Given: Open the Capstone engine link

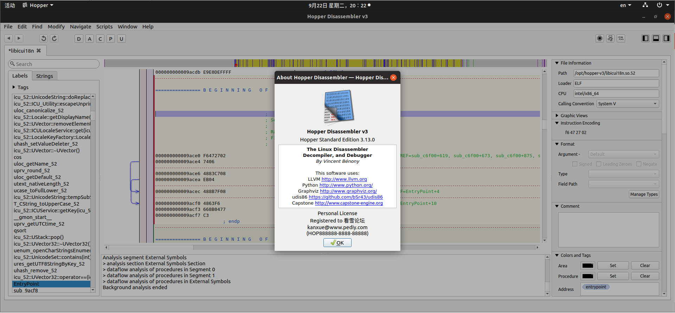Looking at the screenshot, I should pos(349,203).
